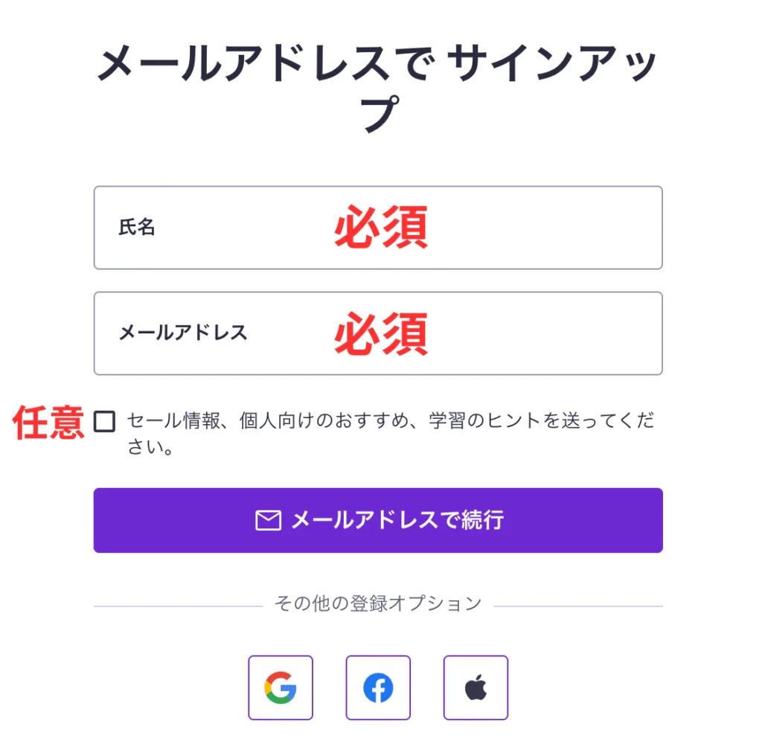
Task: Choose the Facebook sign-up icon
Action: click(378, 687)
